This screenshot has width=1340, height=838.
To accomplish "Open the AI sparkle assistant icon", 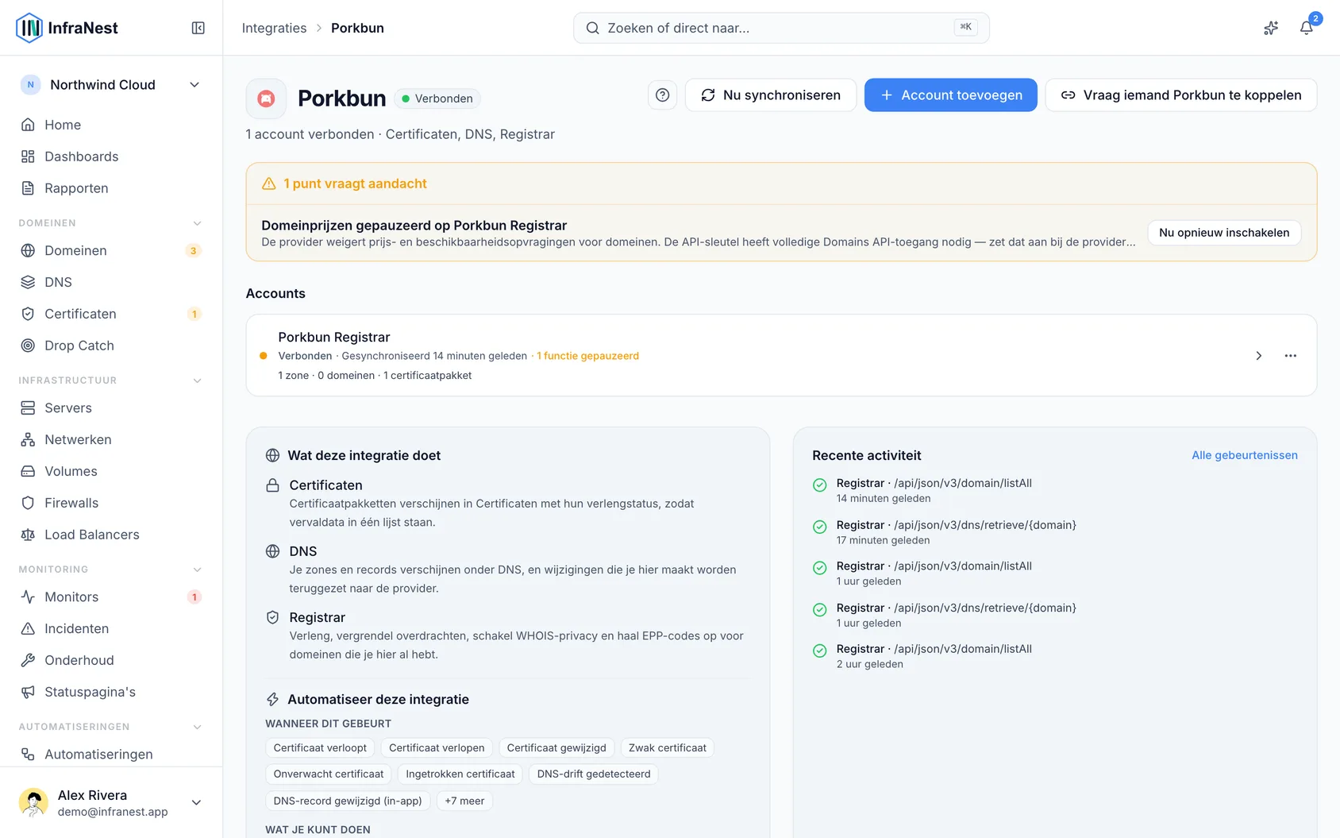I will (x=1271, y=28).
